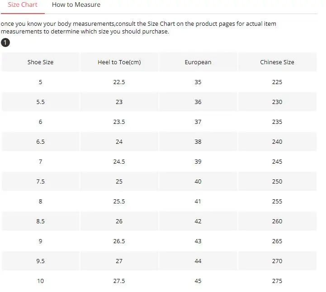Click the Chinese Size column header

point(277,62)
